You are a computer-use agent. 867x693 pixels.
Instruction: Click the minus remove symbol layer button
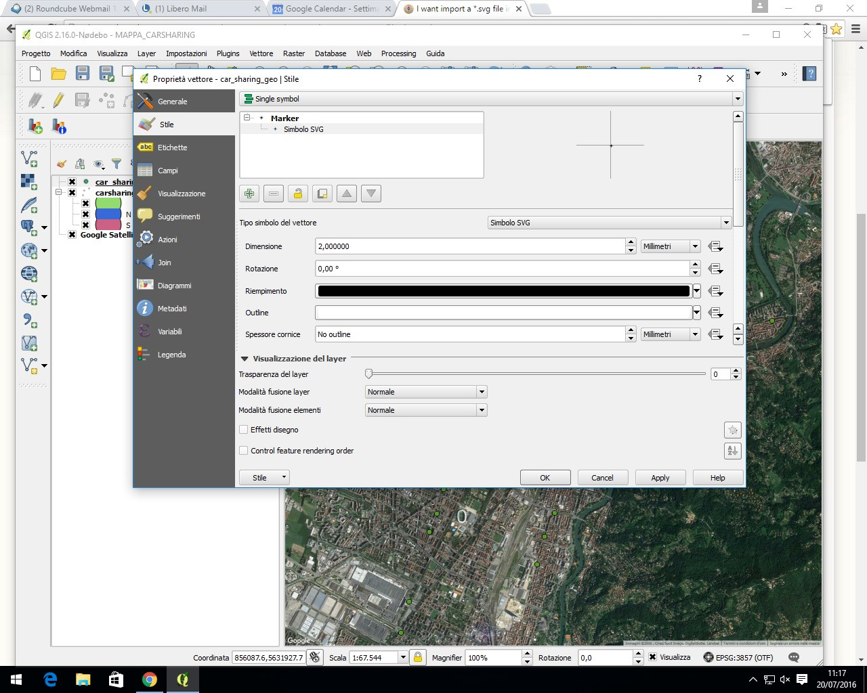click(x=274, y=194)
